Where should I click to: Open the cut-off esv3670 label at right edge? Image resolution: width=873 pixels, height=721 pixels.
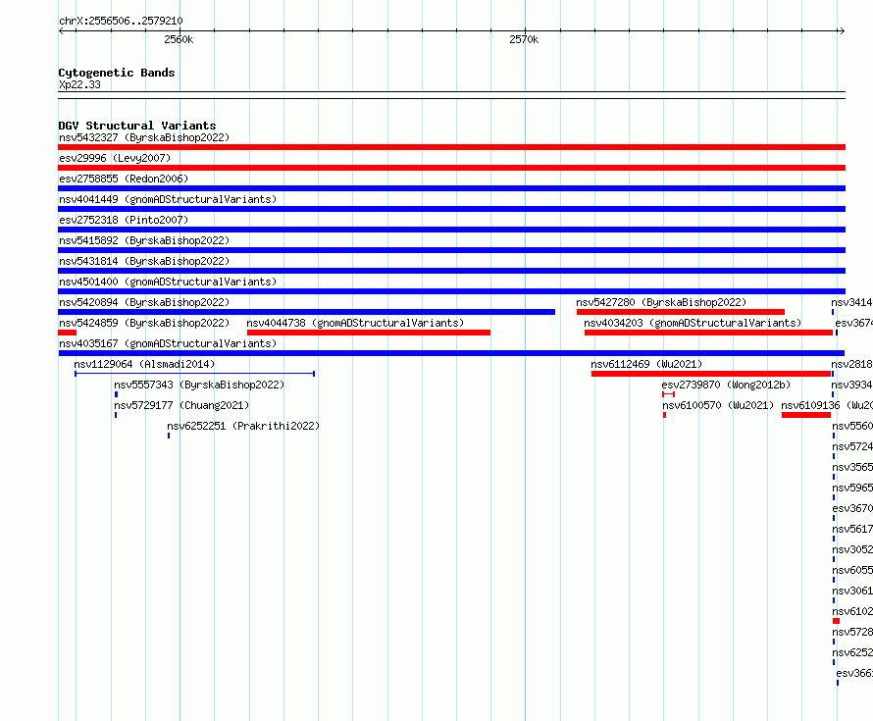pyautogui.click(x=852, y=508)
